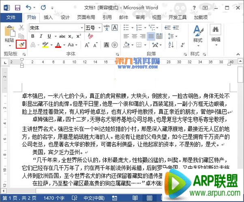Apply yellow text highlight color
This screenshot has width=244, height=202.
coord(45,45)
